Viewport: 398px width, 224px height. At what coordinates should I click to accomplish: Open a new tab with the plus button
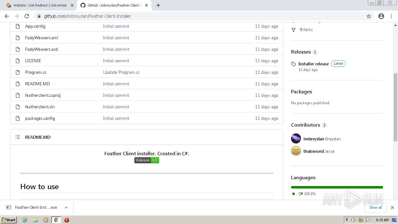click(158, 5)
